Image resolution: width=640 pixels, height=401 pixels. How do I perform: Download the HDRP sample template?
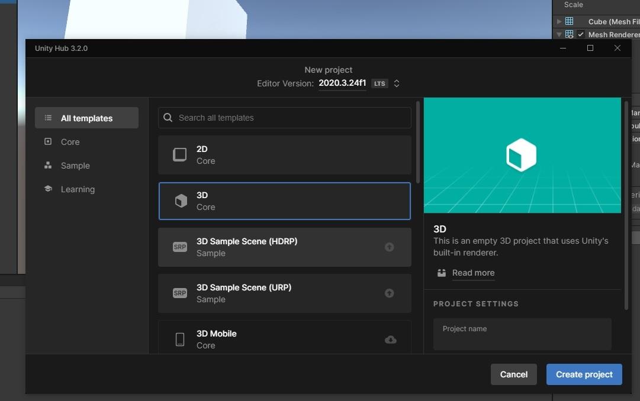[x=390, y=247]
